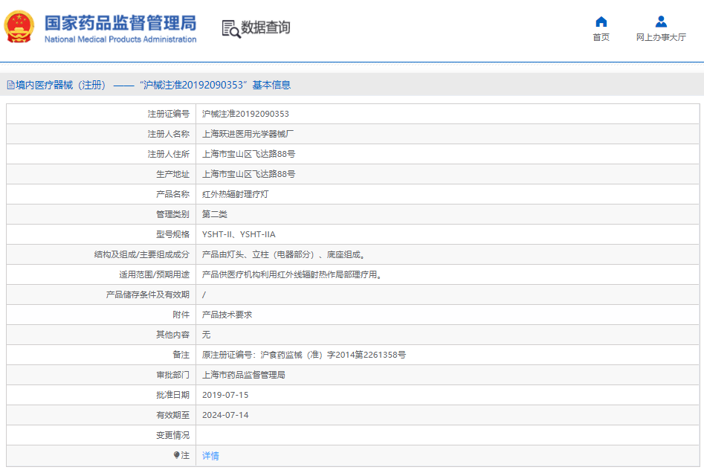Open the 数据查询 heading text
Viewport: 704px width, 470px height.
tap(265, 28)
